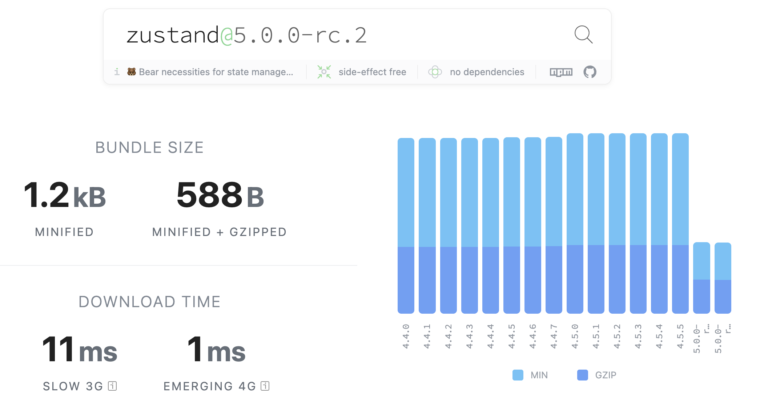Click the 'no dependencies' label
The width and height of the screenshot is (764, 411).
click(487, 72)
